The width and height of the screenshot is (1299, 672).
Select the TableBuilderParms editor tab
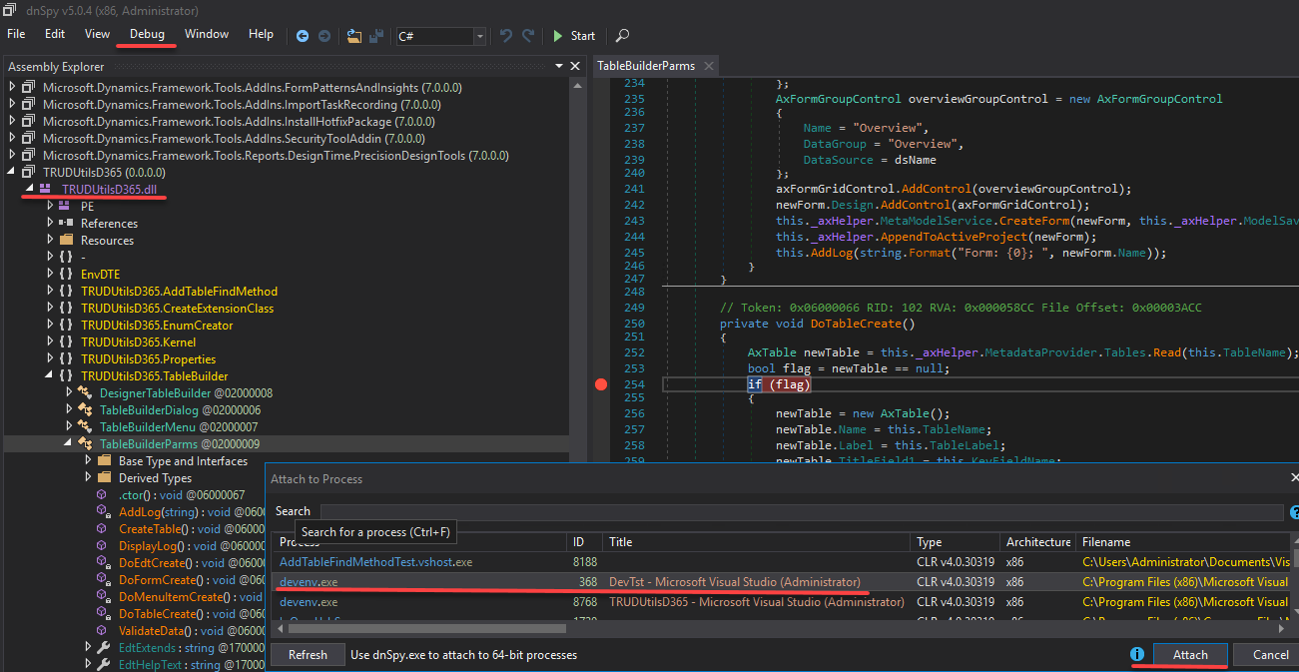(646, 66)
